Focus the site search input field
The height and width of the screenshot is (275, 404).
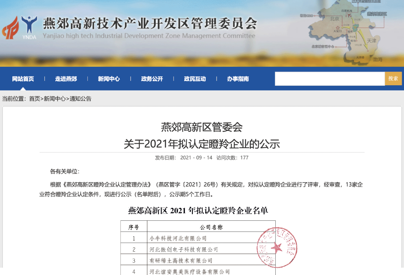point(330,79)
